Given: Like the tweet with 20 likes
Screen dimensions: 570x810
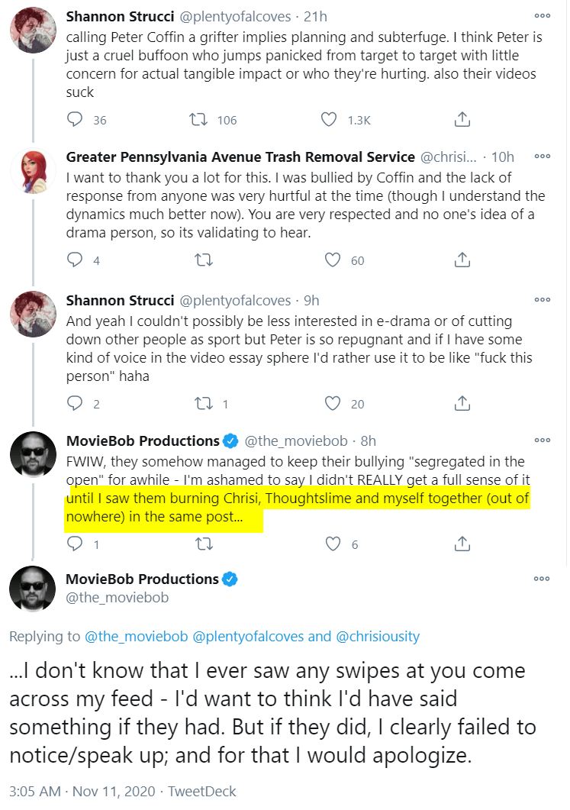Looking at the screenshot, I should pos(333,403).
